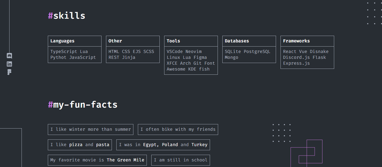Select the Tools skill card header

click(x=173, y=41)
